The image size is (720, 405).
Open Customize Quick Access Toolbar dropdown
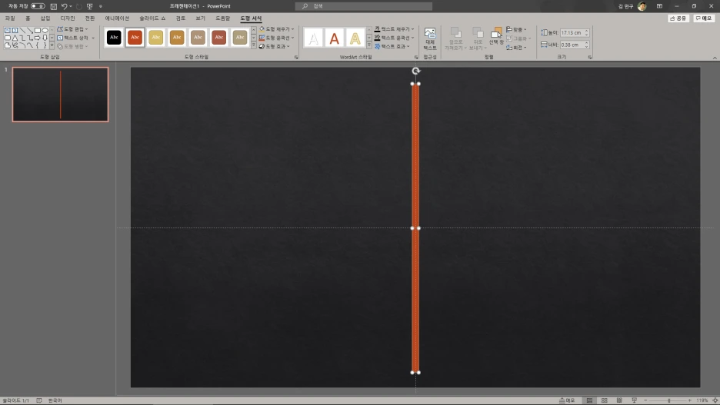click(101, 6)
